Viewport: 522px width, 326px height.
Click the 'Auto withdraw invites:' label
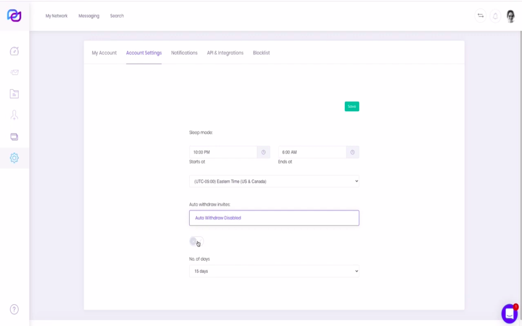210,204
